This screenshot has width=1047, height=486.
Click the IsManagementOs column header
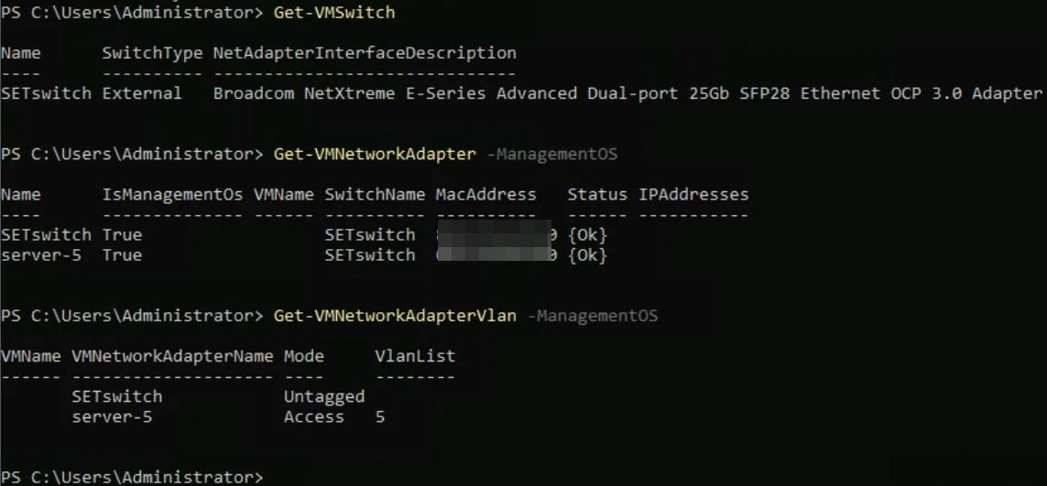pos(172,195)
